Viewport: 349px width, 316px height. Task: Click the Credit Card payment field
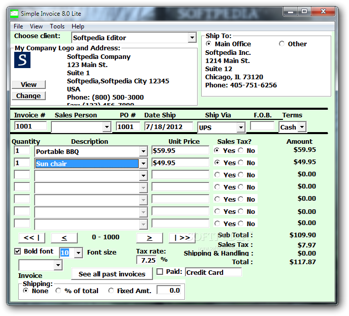pos(213,272)
